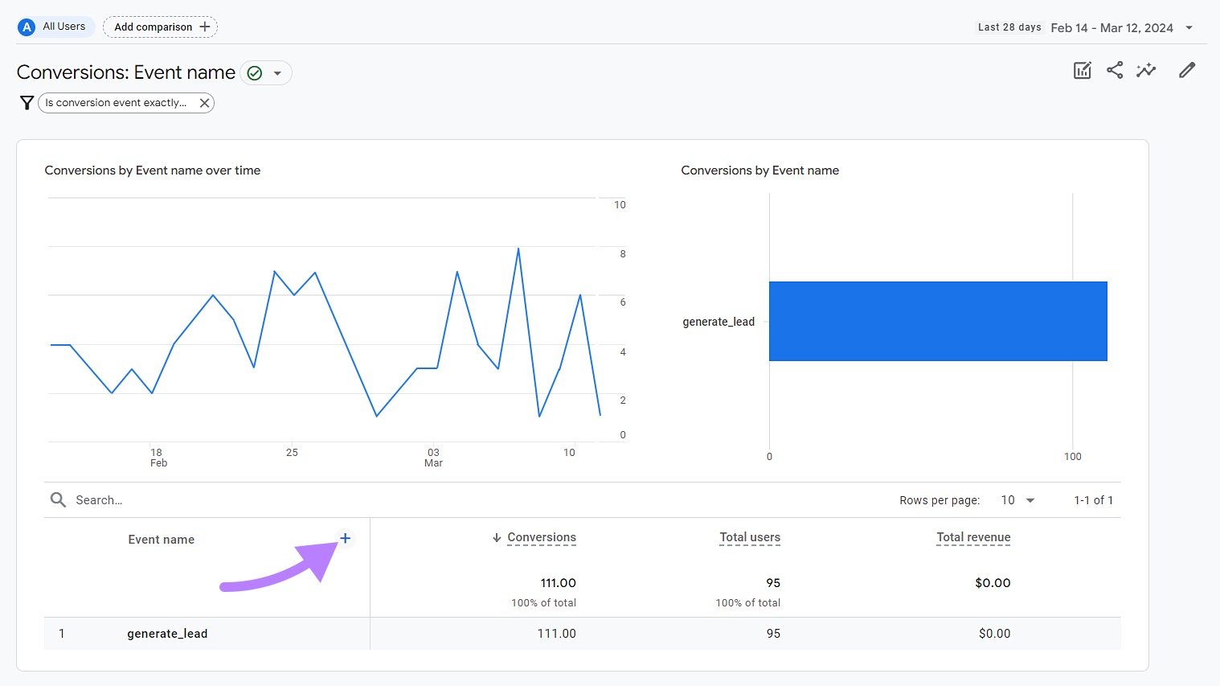This screenshot has width=1220, height=686.
Task: Select the insights sparkle icon
Action: 1145,70
